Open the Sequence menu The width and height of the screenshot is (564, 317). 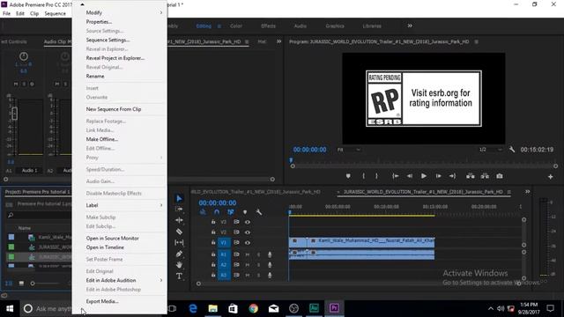55,14
